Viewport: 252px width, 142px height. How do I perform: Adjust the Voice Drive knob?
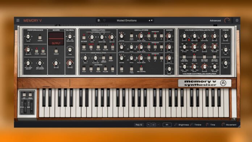[x=226, y=63]
